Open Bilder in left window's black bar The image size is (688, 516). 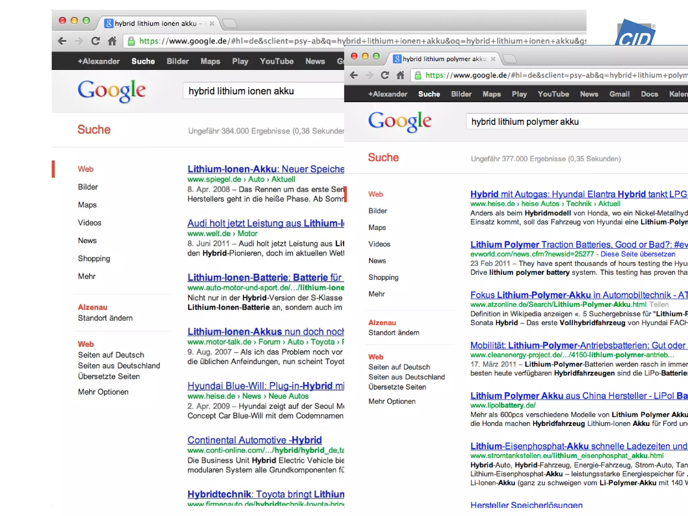pyautogui.click(x=177, y=61)
